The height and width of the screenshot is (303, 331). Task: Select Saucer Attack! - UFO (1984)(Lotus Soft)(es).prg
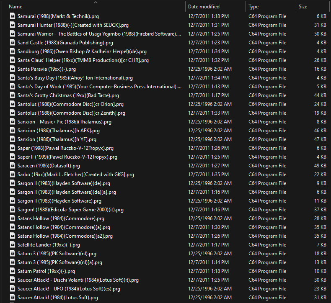69,289
